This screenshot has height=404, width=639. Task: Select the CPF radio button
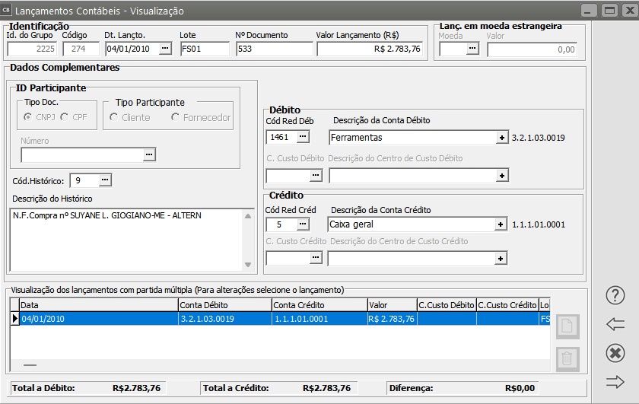pyautogui.click(x=65, y=117)
